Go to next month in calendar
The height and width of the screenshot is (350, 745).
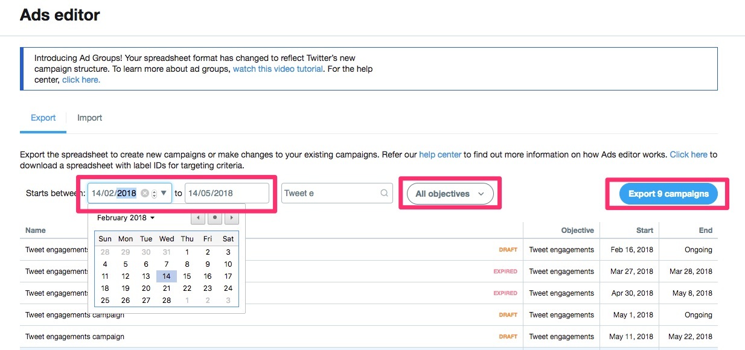(231, 218)
